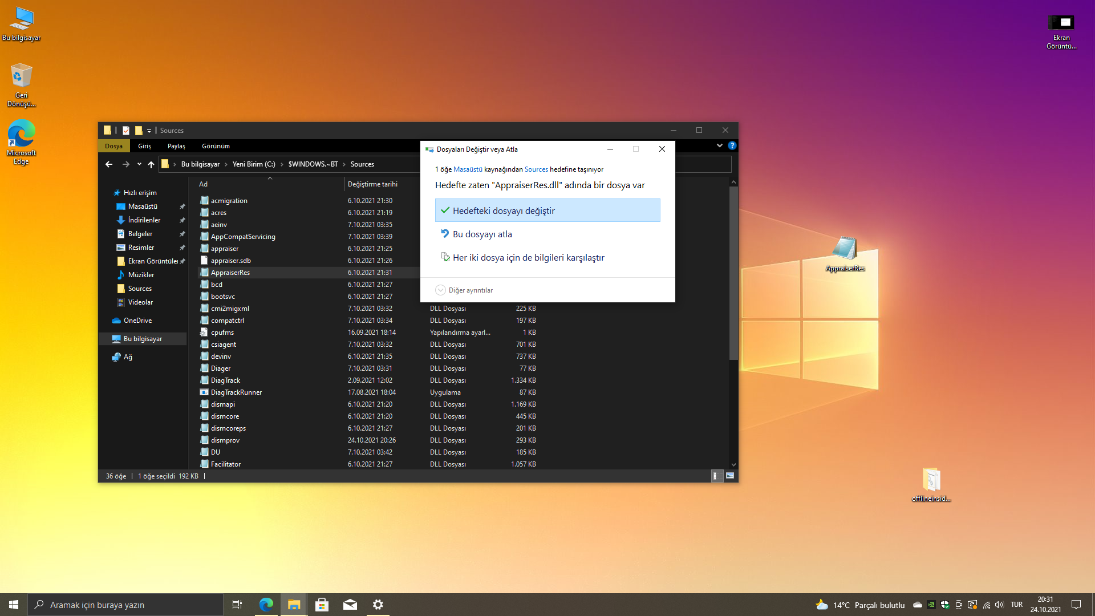Viewport: 1095px width, 616px height.
Task: Expand breadcrumb arrow after Bu bilgisayar
Action: (x=226, y=164)
